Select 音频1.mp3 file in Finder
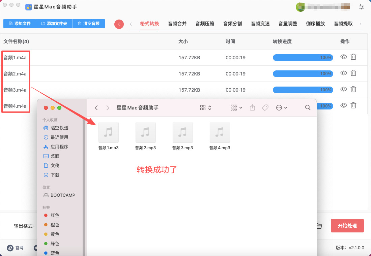This screenshot has width=371, height=256. pos(108,136)
